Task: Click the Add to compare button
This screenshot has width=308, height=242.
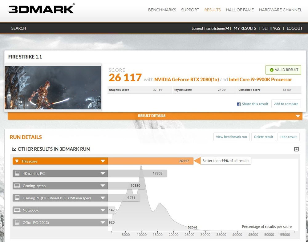Action: pos(286,104)
